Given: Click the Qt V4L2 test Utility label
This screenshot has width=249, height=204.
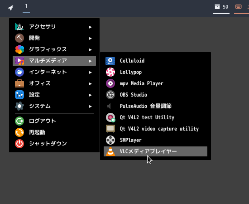Looking at the screenshot, I should click(147, 117).
